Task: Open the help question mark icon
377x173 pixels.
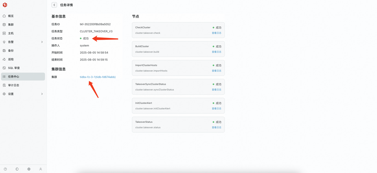Action: click(x=5, y=169)
